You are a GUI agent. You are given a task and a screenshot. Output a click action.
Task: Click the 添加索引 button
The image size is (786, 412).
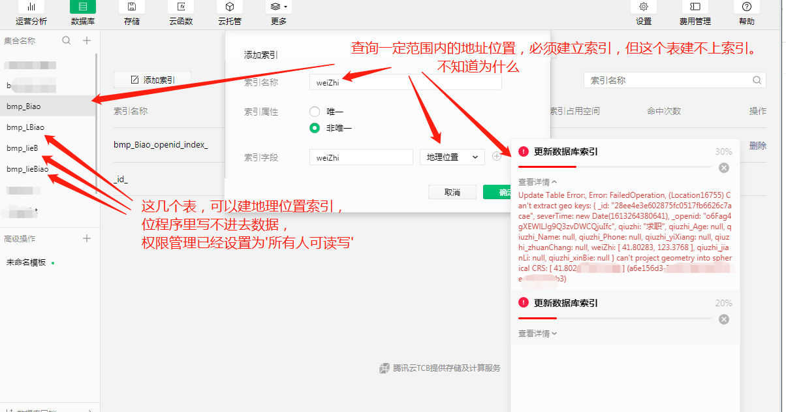(x=152, y=80)
